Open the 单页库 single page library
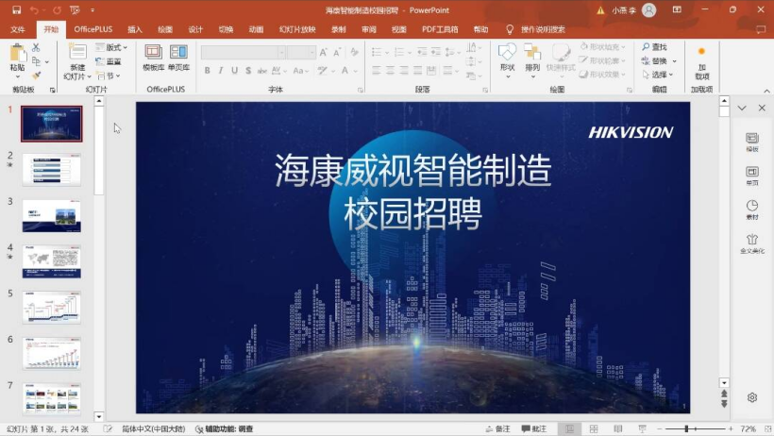Image resolution: width=774 pixels, height=436 pixels. pos(178,58)
